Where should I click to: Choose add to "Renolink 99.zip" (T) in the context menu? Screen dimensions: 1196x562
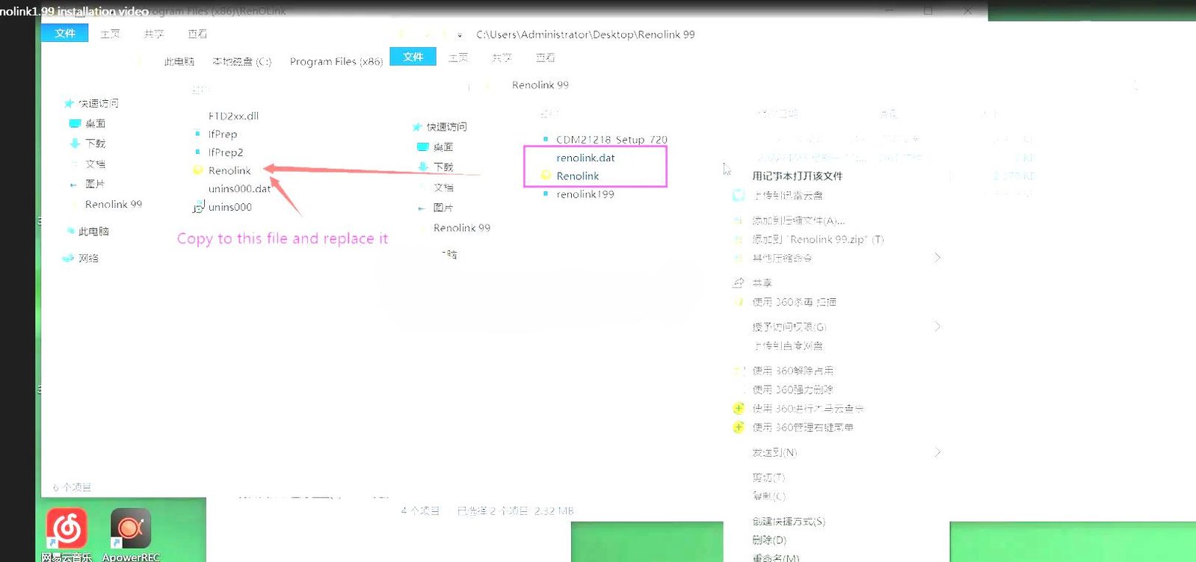818,239
